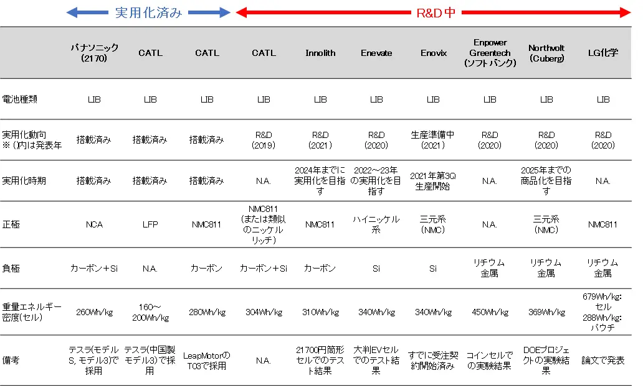Image resolution: width=643 pixels, height=386 pixels.
Task: Click the ハイニッケル系 cell
Action: (x=376, y=224)
